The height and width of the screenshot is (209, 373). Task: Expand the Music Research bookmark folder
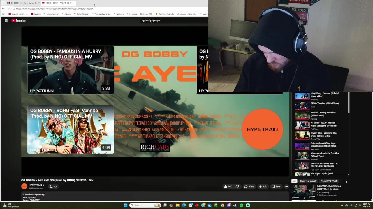coord(51,14)
